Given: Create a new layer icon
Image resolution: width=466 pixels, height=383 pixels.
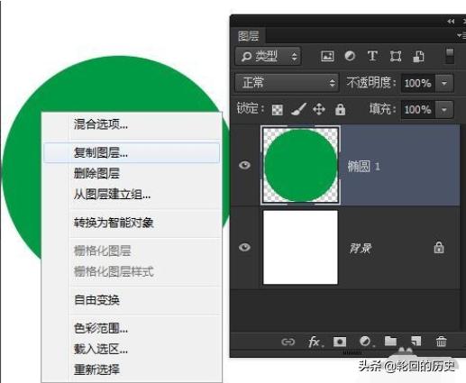Looking at the screenshot, I should click(416, 342).
